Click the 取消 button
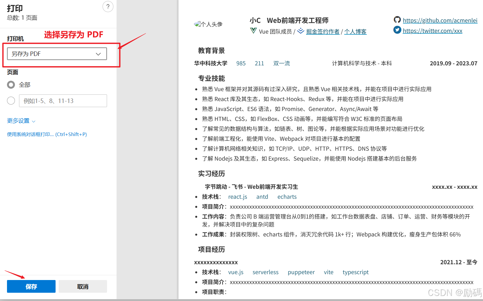This screenshot has height=301, width=483. click(83, 286)
